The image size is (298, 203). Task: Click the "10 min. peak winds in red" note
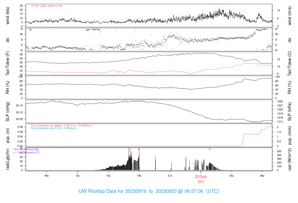pyautogui.click(x=46, y=6)
